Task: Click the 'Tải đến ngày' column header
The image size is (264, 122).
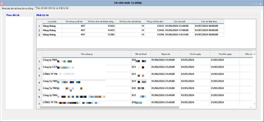Action: pyautogui.click(x=225, y=54)
